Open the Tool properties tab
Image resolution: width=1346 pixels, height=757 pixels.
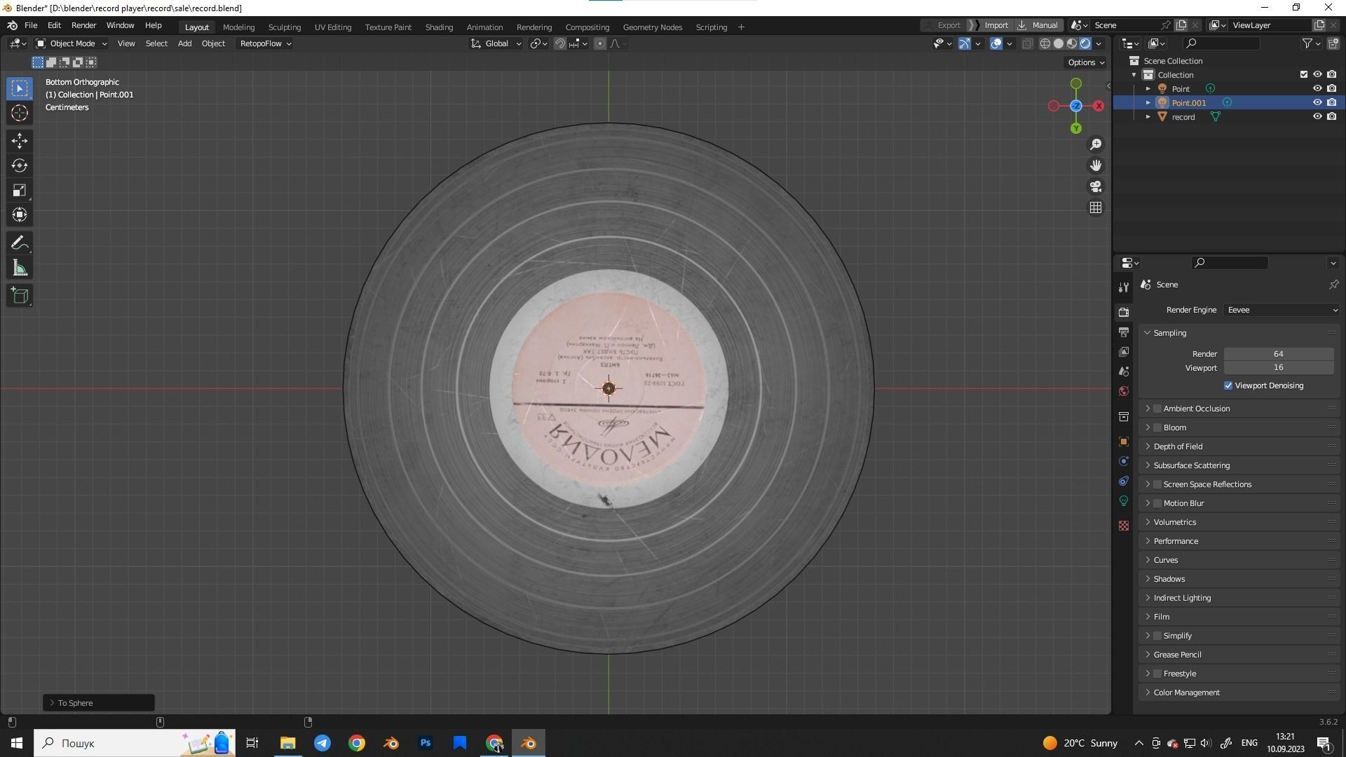(x=1124, y=287)
